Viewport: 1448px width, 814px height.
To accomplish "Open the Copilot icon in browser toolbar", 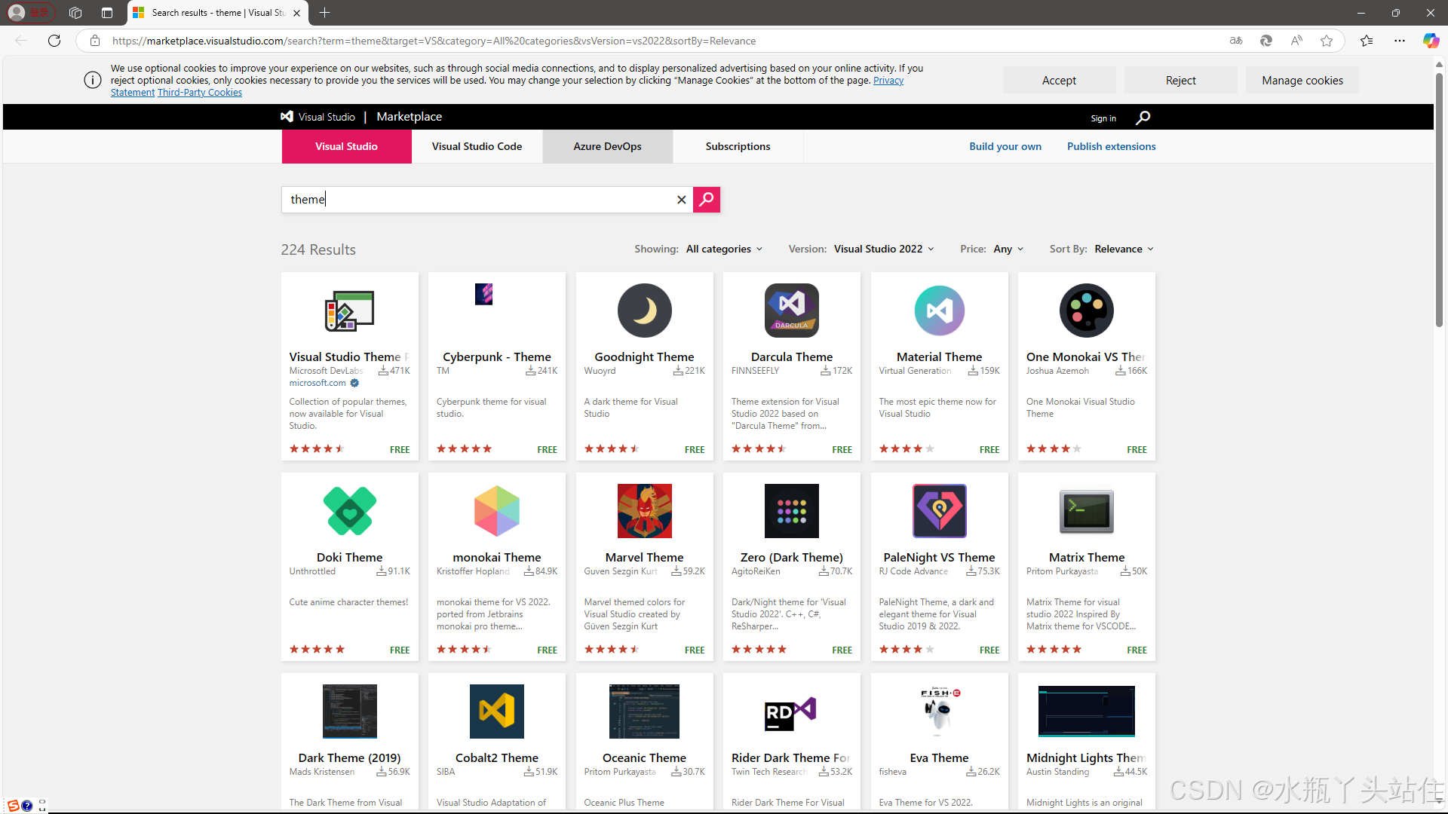I will click(x=1430, y=41).
